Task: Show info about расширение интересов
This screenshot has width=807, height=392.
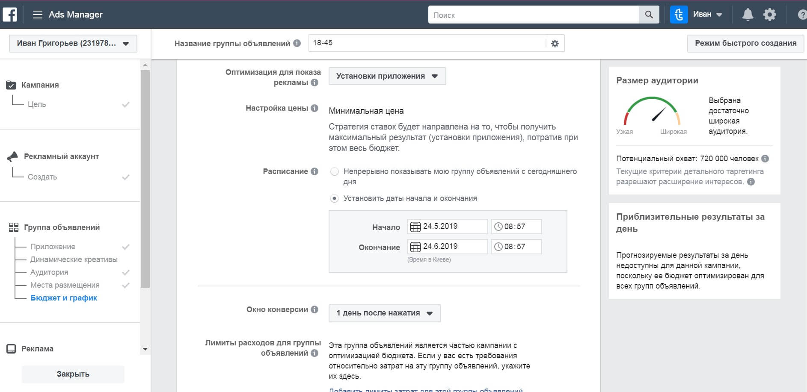Action: click(x=751, y=182)
